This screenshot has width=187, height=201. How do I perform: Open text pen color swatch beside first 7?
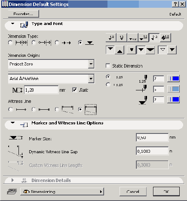click(x=174, y=79)
